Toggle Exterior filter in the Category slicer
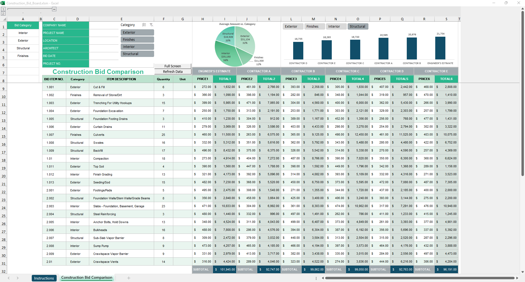This screenshot has height=282, width=525. 137,33
